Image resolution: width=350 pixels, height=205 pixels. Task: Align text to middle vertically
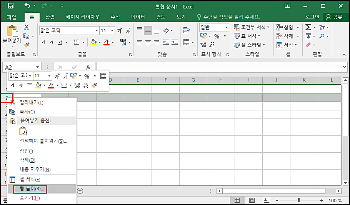(x=148, y=31)
